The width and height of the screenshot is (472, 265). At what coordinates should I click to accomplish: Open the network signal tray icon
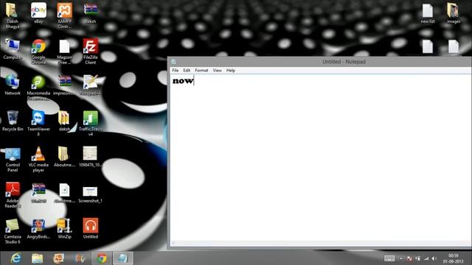pyautogui.click(x=426, y=258)
